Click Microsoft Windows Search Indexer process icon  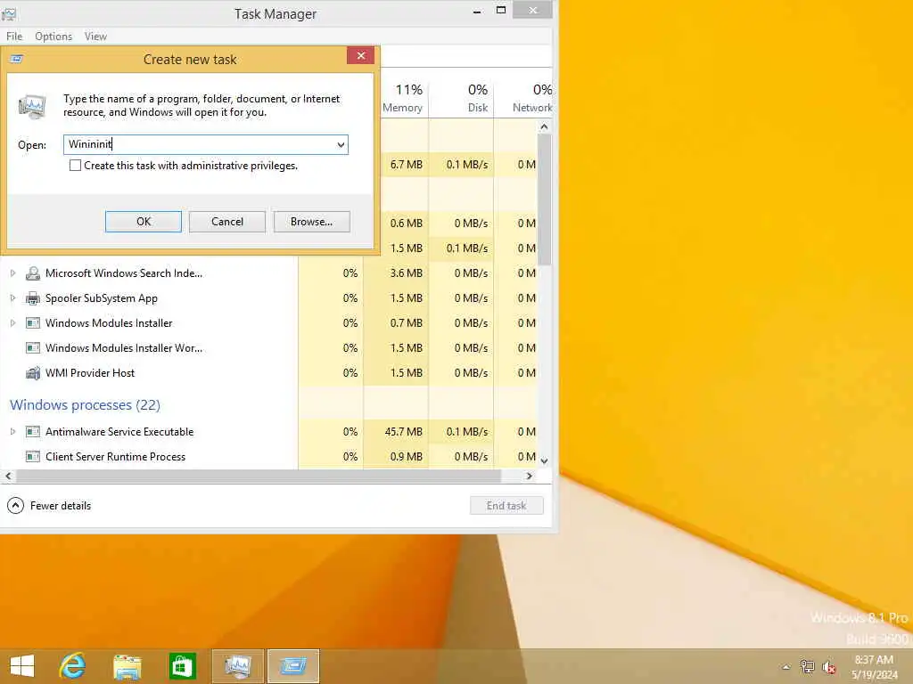click(x=33, y=273)
